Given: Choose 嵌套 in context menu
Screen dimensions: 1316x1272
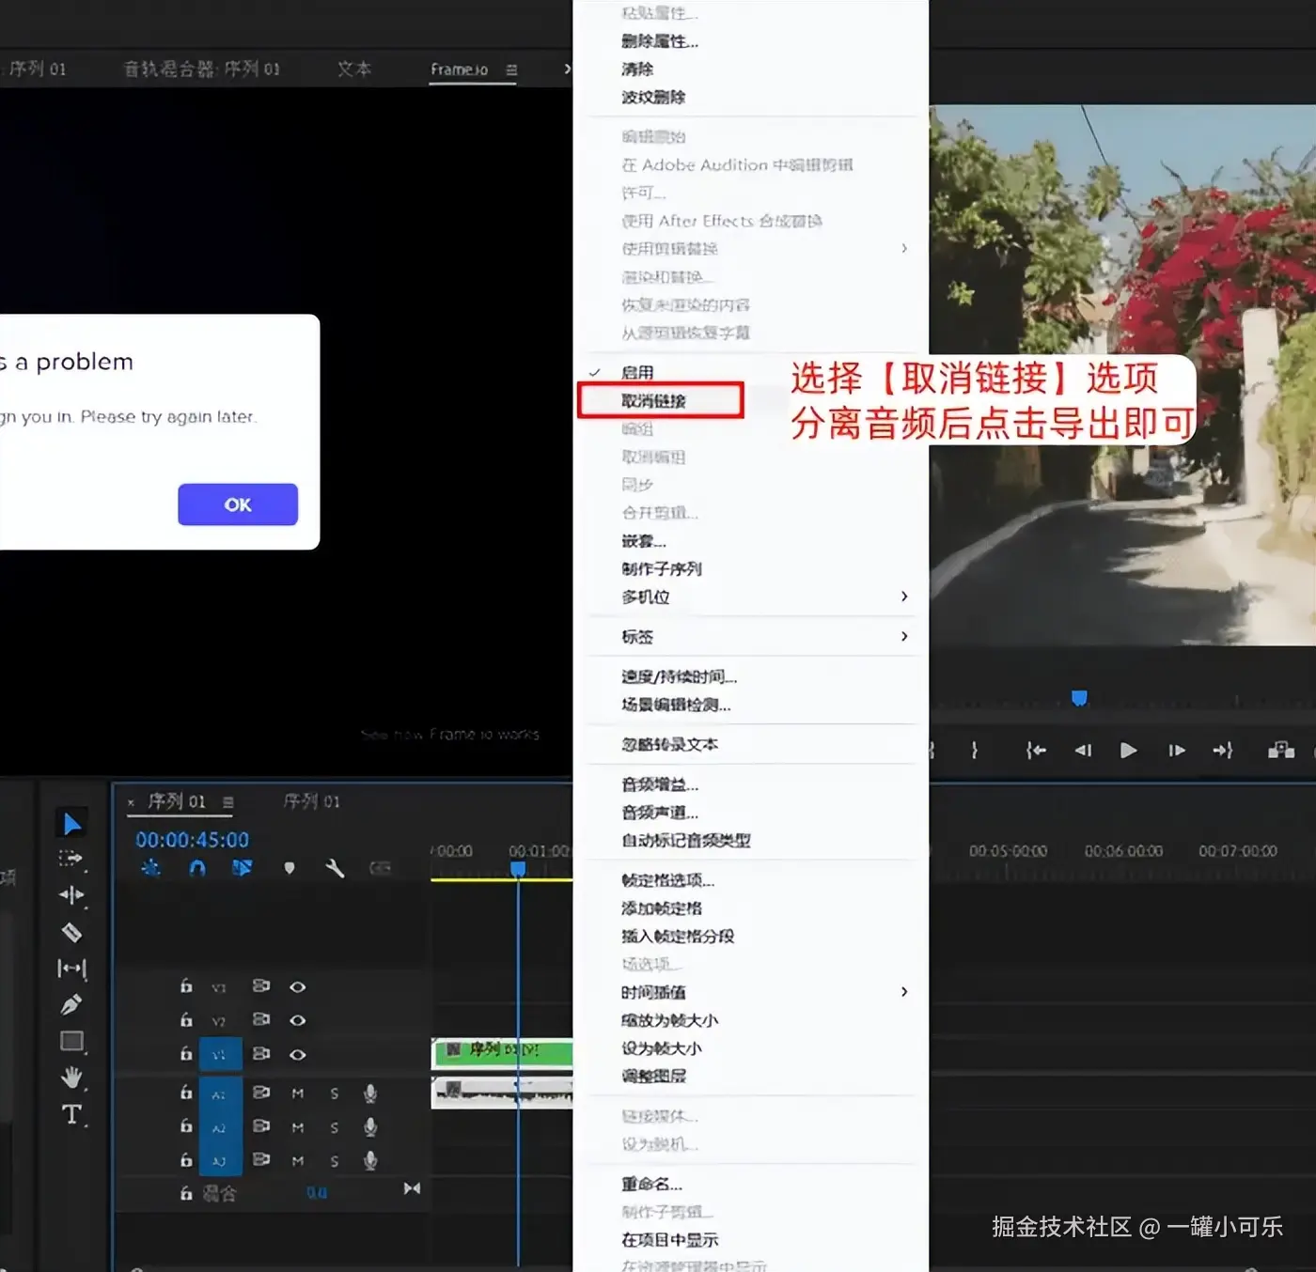Looking at the screenshot, I should pyautogui.click(x=643, y=541).
